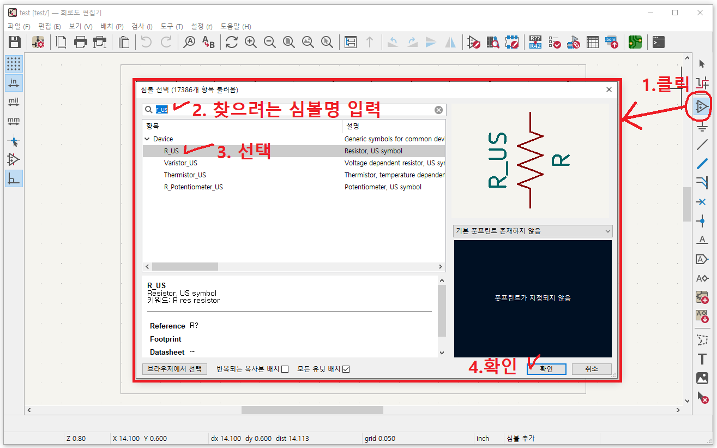
Task: Toggle full-window crosshair cursor
Action: click(14, 141)
